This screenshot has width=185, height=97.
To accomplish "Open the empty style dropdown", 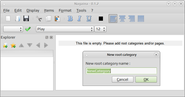I will pos(13,29).
